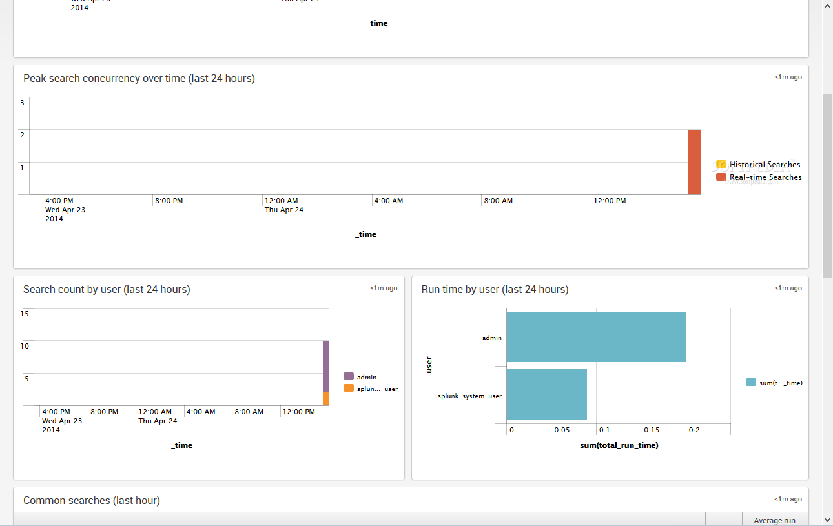Click the 'sum(t..._time)' legend label
This screenshot has height=526, width=833.
(781, 383)
